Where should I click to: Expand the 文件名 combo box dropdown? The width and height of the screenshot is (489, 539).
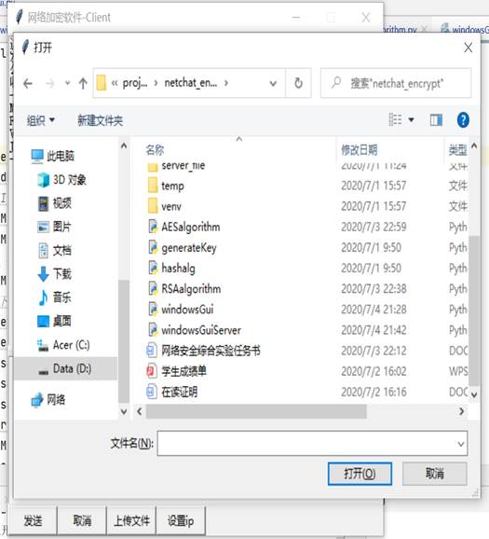(461, 444)
